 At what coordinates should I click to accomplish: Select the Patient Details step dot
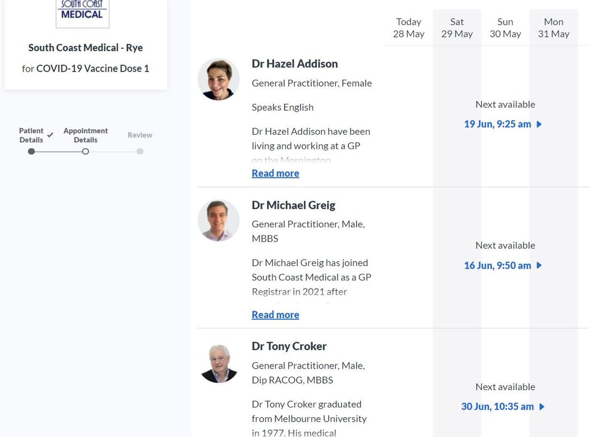click(x=32, y=151)
